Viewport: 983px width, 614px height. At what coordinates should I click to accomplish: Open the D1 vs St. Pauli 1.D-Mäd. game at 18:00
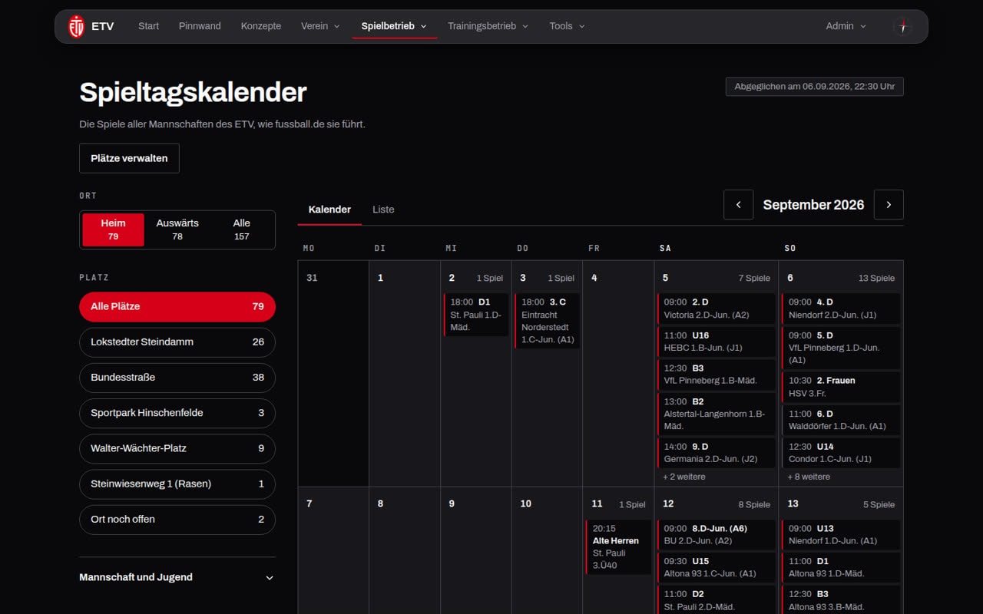pos(476,315)
